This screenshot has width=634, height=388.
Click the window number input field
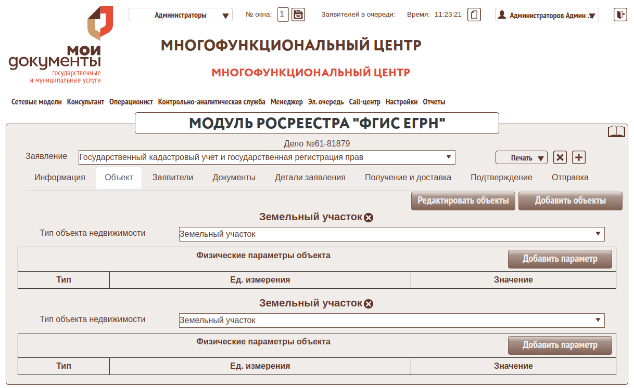point(283,15)
